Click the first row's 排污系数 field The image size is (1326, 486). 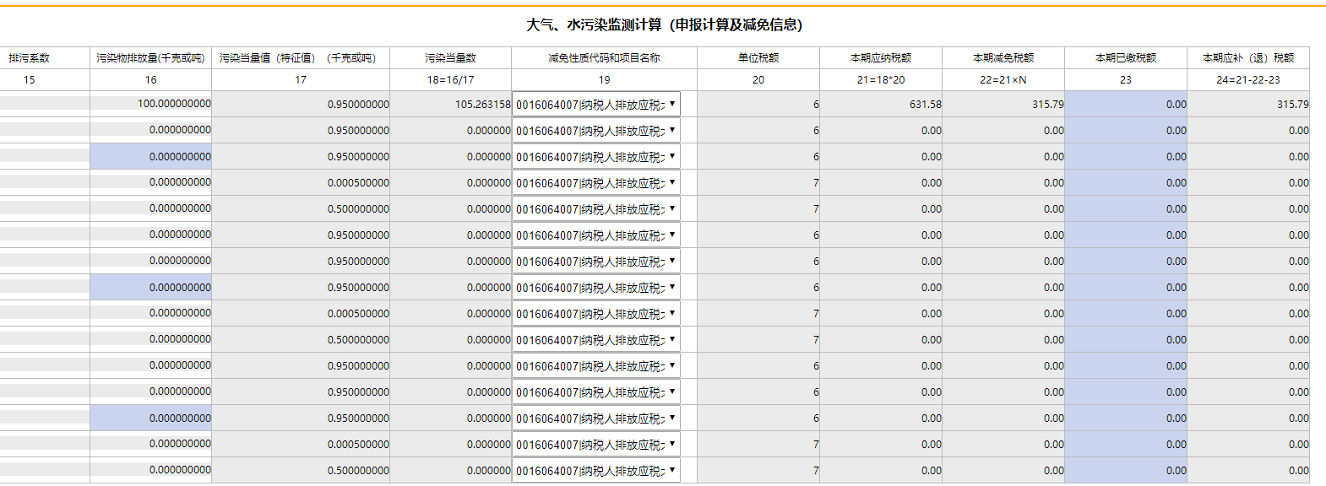point(45,104)
